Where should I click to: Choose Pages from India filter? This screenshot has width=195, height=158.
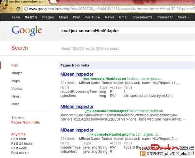(26, 122)
